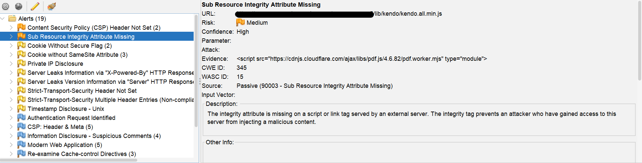The image size is (642, 163).
Task: Click the orange flag beside Content Security Policy
Action: pyautogui.click(x=21, y=27)
